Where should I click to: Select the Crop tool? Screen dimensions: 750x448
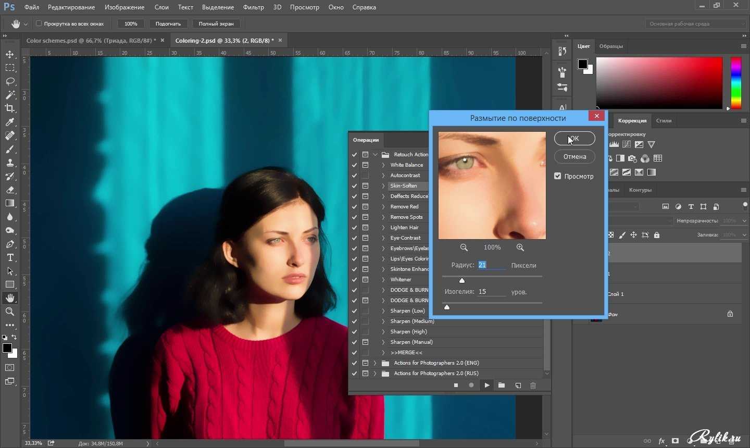(10, 108)
